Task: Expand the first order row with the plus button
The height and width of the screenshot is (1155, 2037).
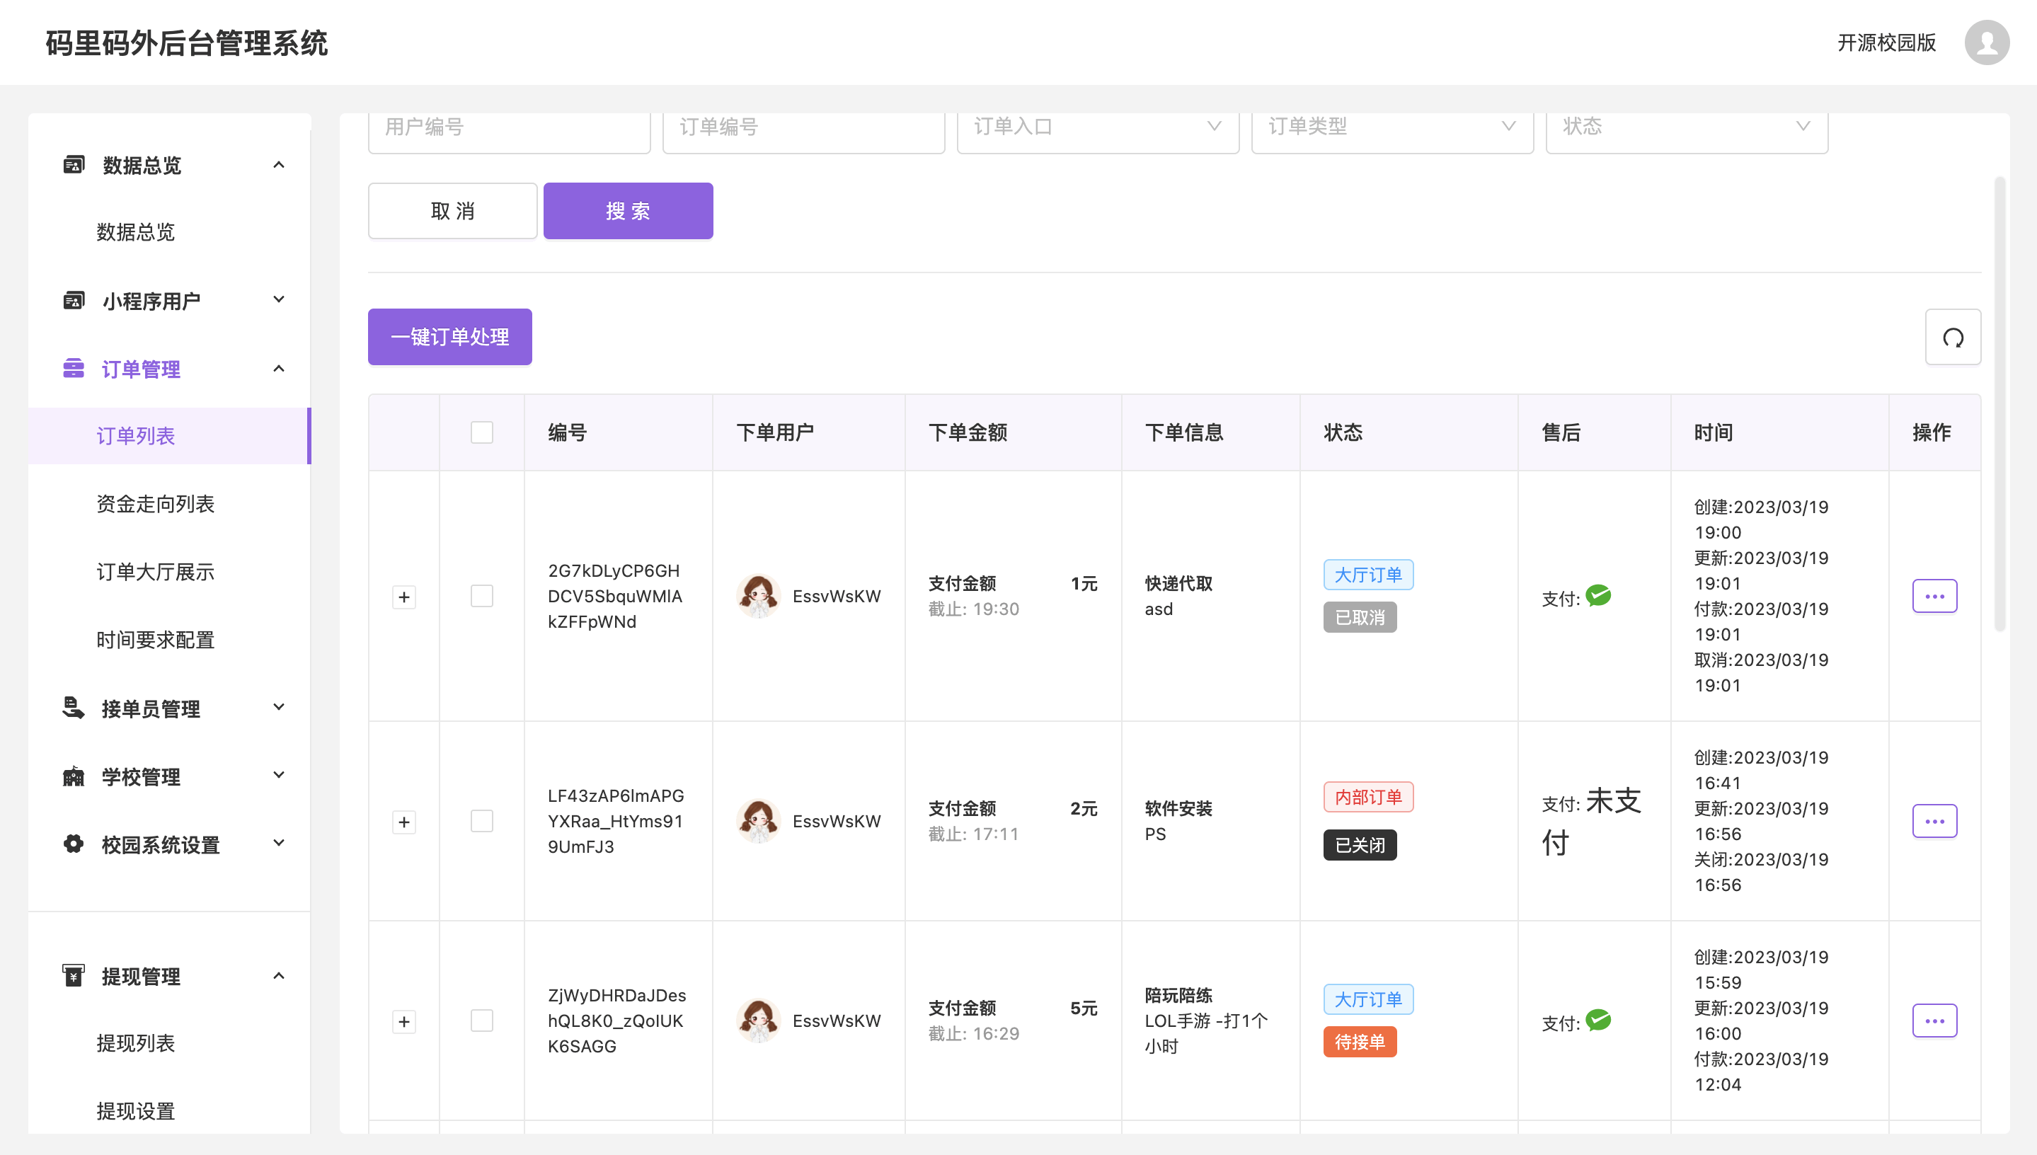Action: click(405, 597)
